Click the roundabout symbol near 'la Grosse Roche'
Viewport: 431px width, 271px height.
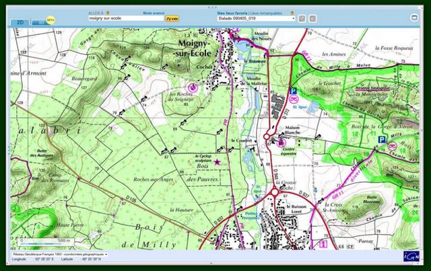click(x=274, y=192)
